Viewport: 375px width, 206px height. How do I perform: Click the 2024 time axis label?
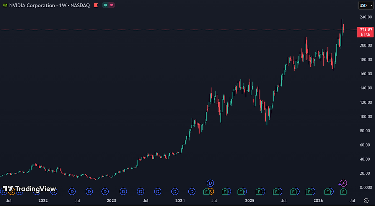point(180,201)
